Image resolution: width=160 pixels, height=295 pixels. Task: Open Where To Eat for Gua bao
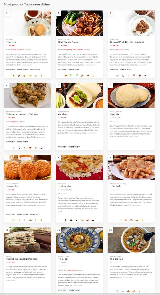coord(74,147)
